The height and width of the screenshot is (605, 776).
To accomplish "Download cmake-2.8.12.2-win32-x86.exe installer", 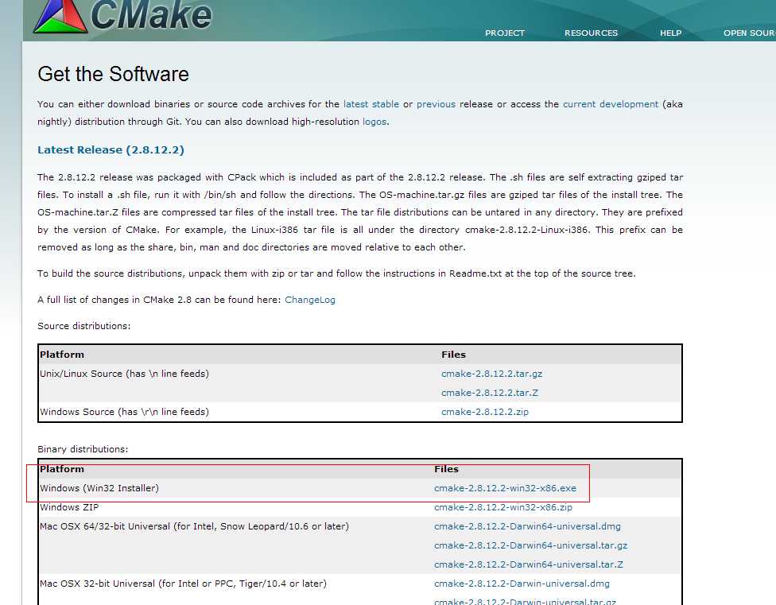I will 505,488.
